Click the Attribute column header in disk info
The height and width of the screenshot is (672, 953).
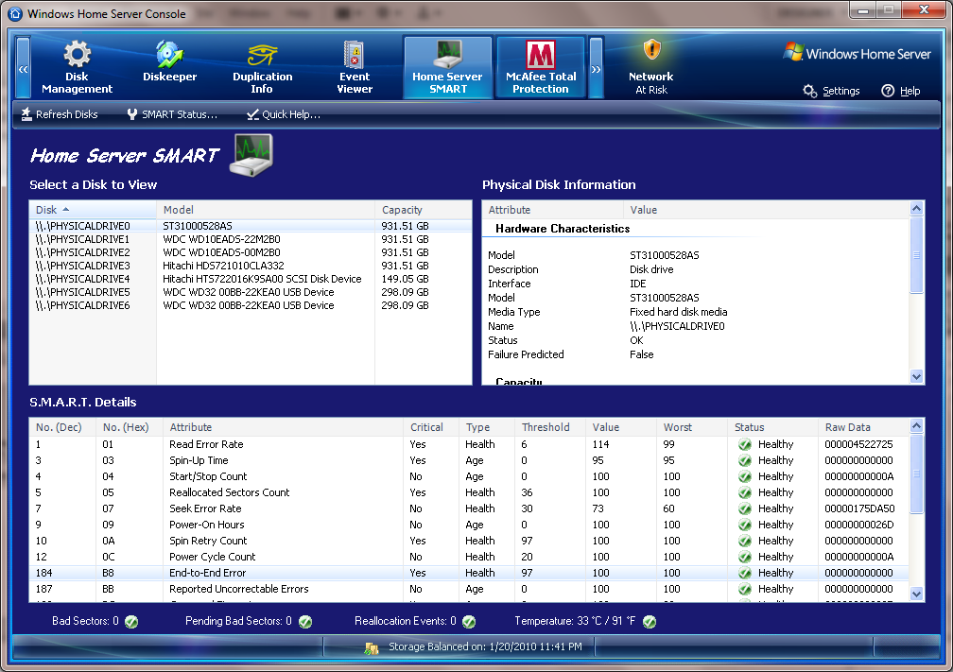pos(553,210)
